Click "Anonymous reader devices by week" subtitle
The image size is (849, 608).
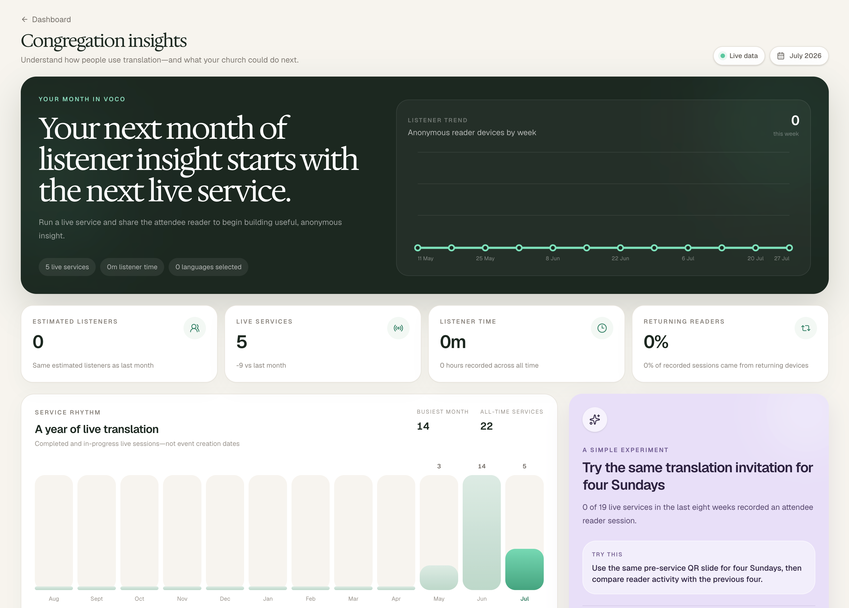pos(472,132)
